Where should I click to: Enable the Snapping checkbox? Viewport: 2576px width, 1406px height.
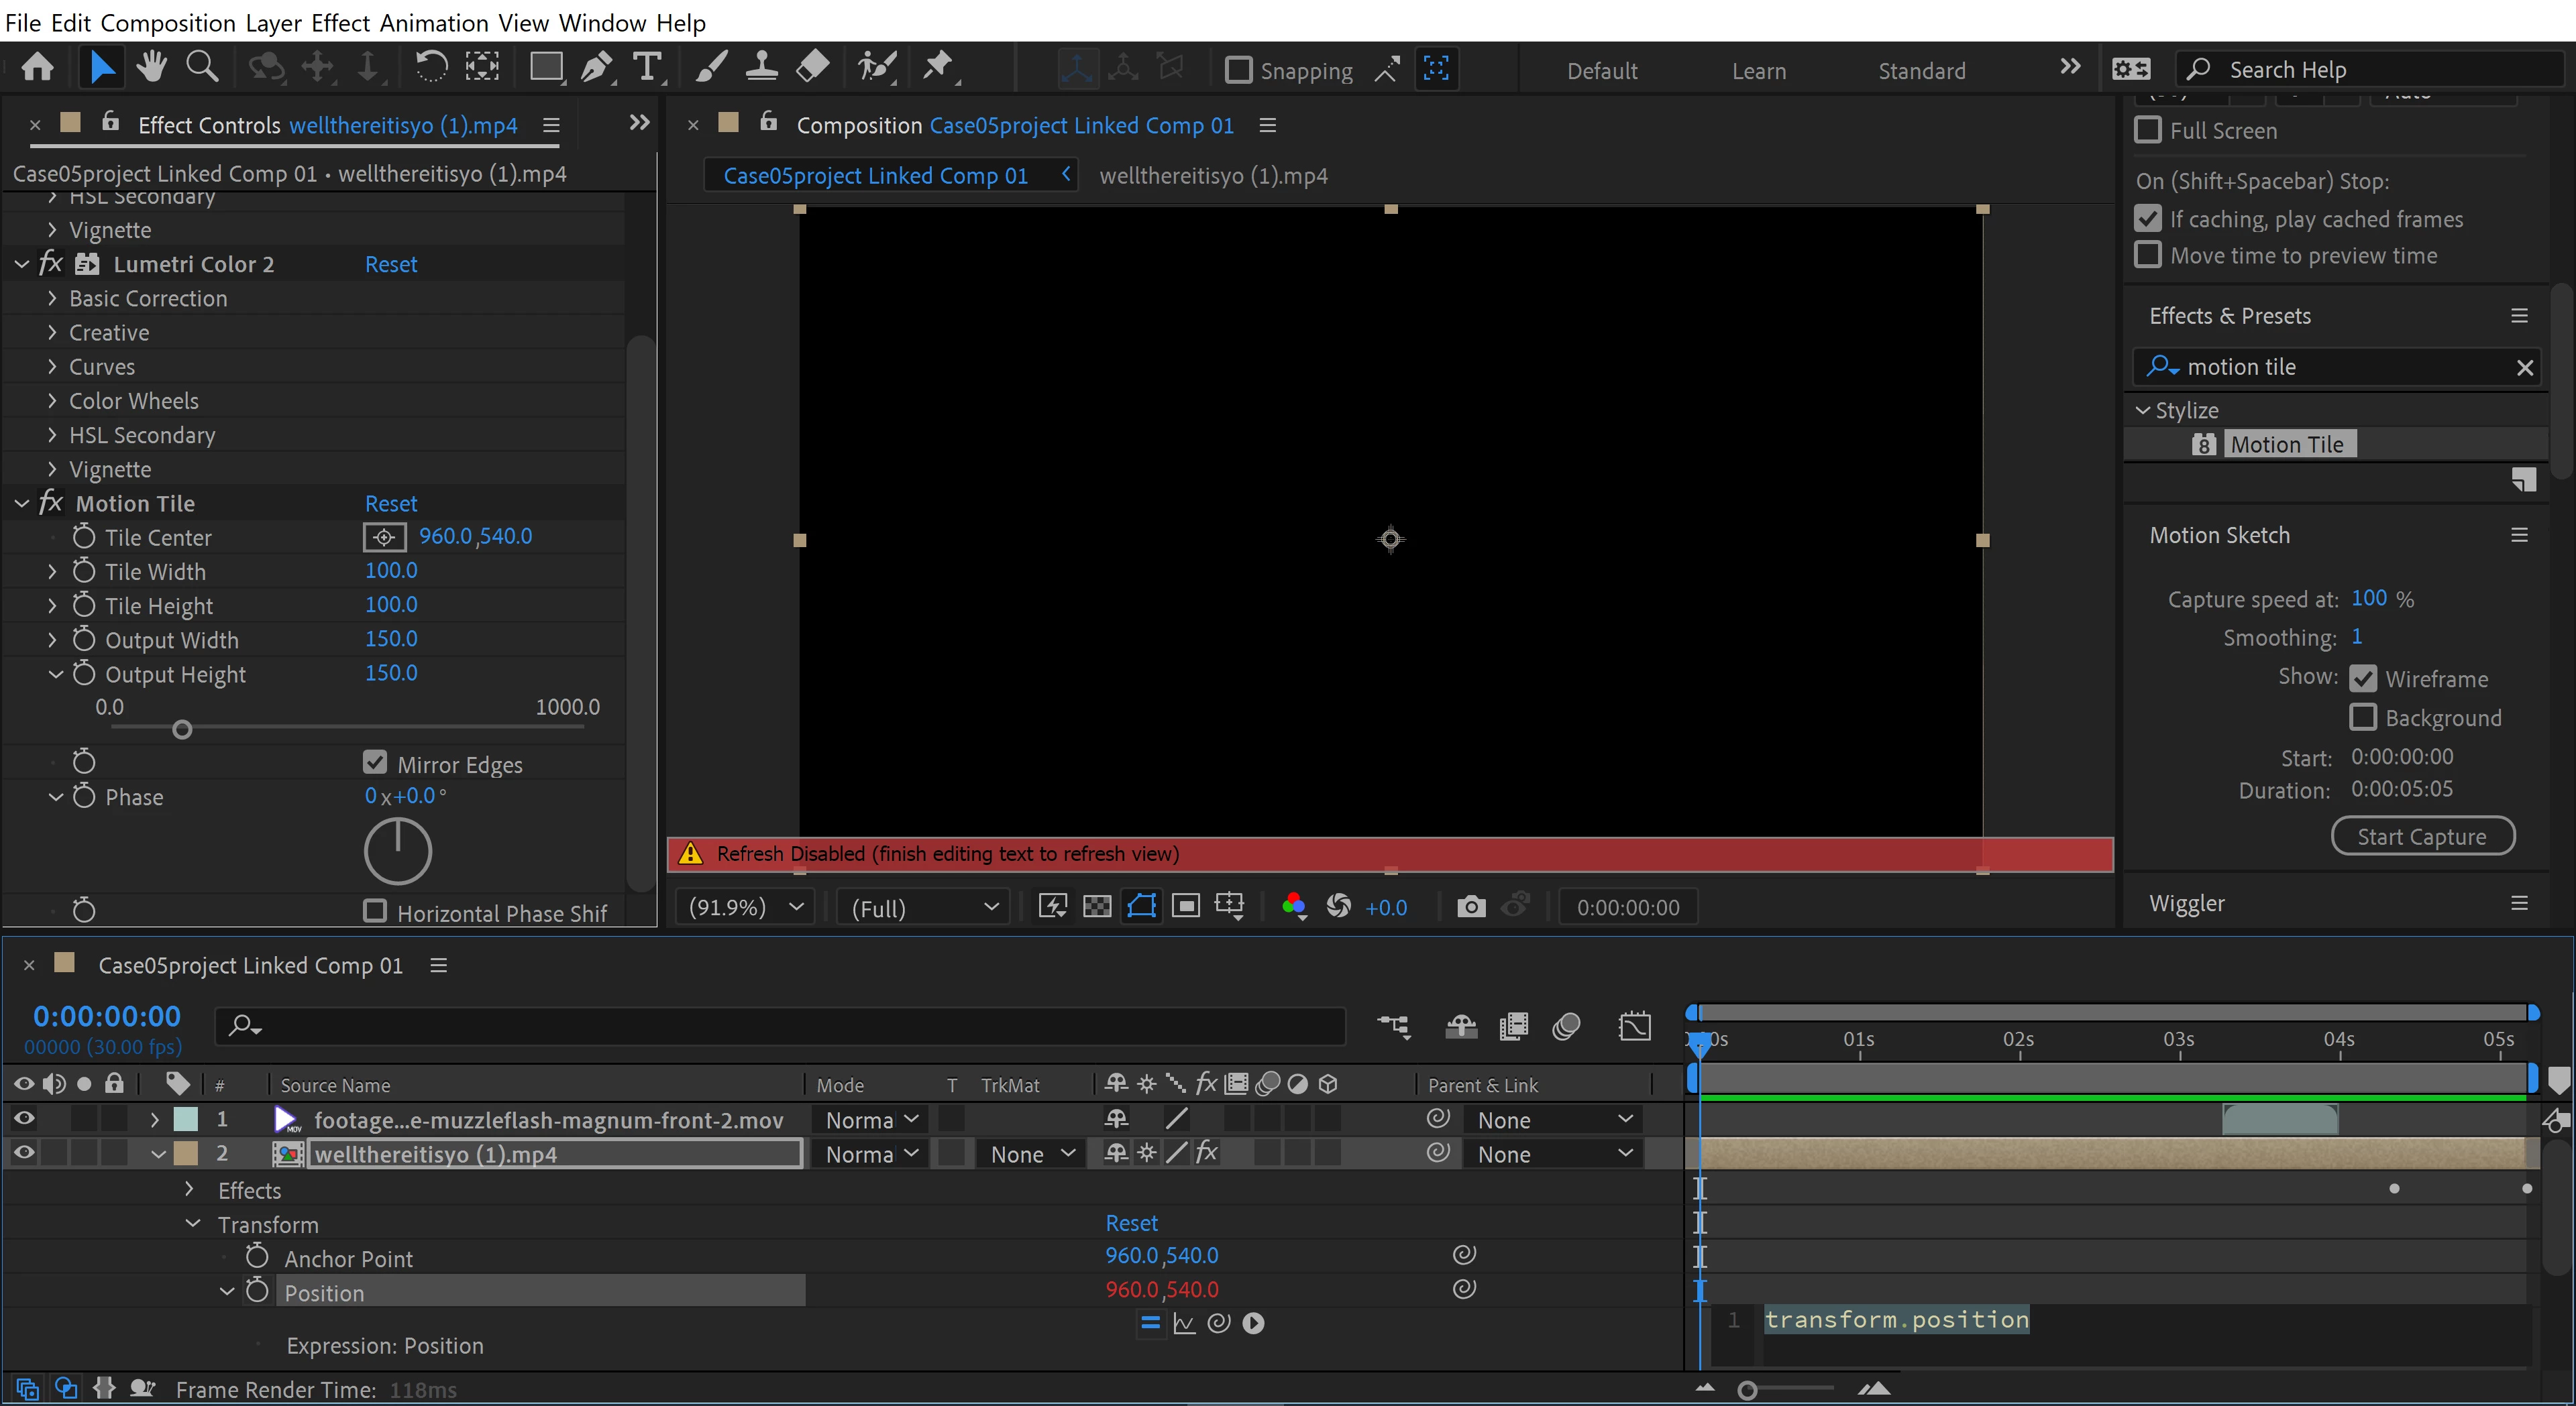(x=1239, y=70)
